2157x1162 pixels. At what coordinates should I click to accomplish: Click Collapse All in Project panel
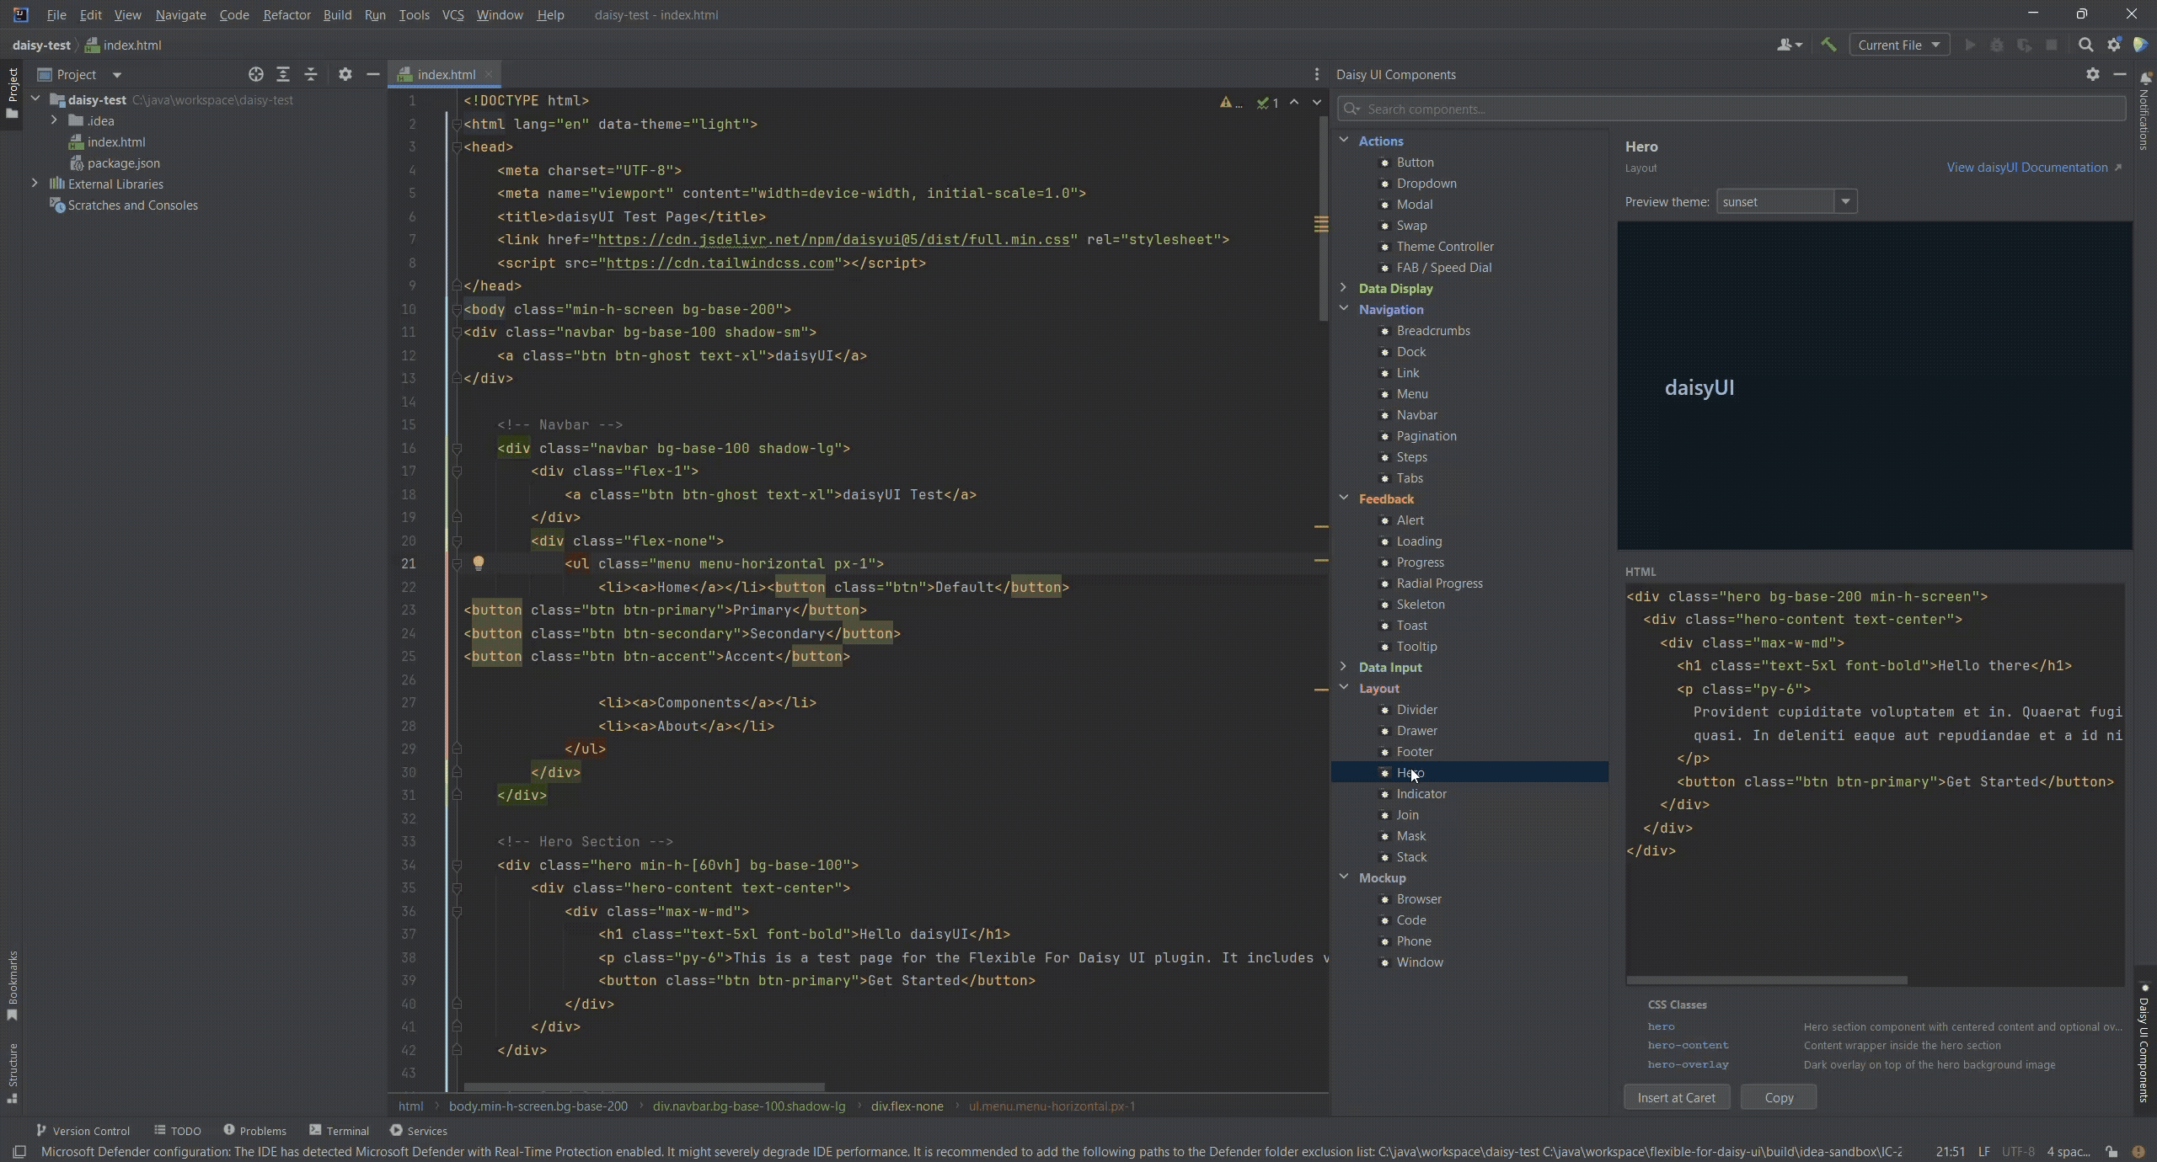(311, 74)
